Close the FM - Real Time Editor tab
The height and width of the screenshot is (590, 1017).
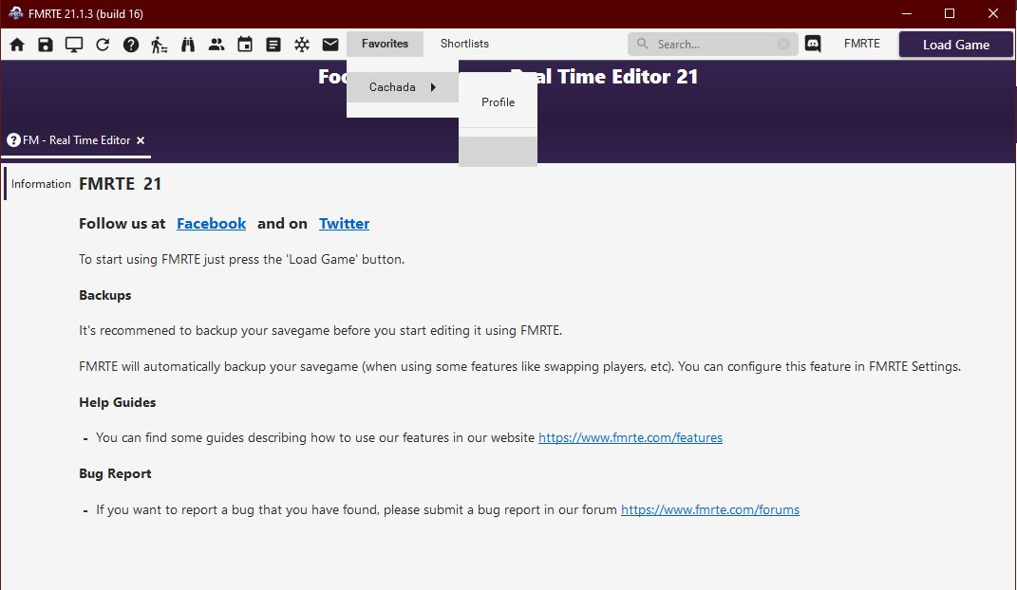141,139
